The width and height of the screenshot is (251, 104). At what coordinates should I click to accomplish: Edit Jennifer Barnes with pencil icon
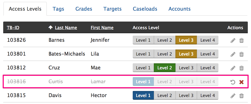tap(233, 40)
